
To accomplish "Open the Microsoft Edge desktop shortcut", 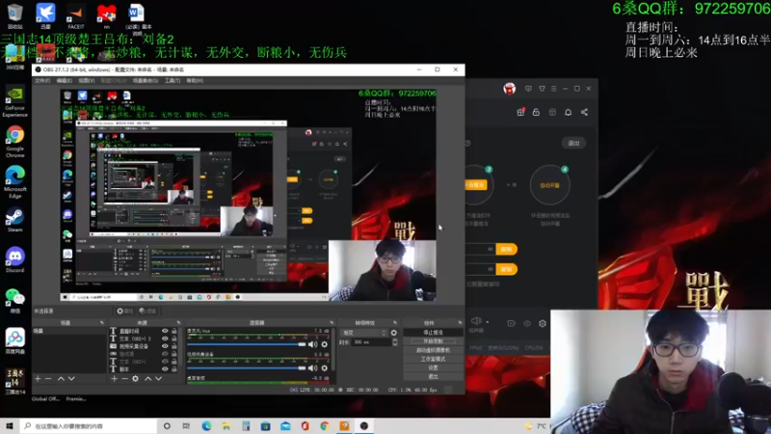I will [x=14, y=182].
